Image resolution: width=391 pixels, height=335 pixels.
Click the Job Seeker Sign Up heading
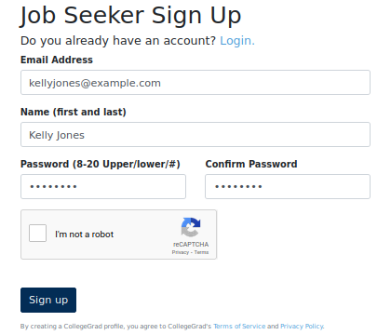[x=130, y=16]
